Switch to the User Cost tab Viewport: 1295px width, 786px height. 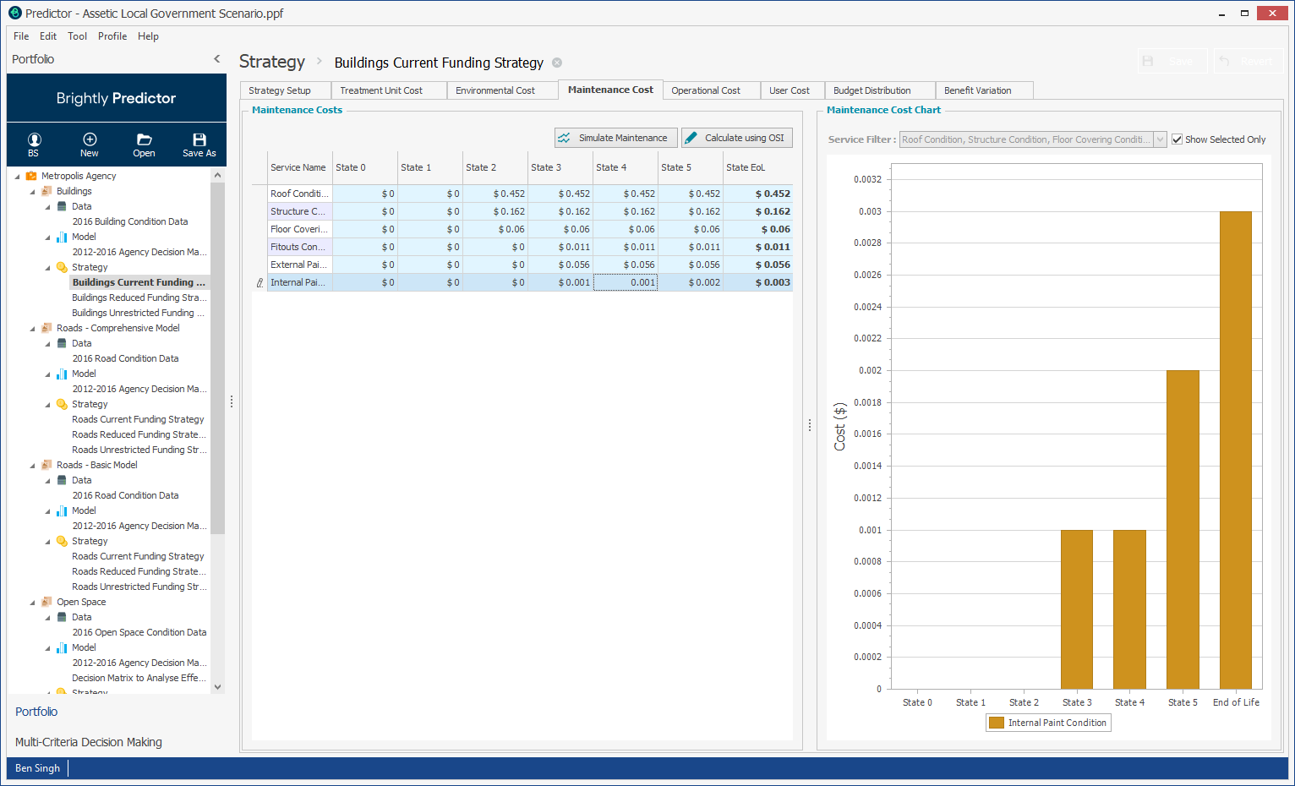pos(792,90)
